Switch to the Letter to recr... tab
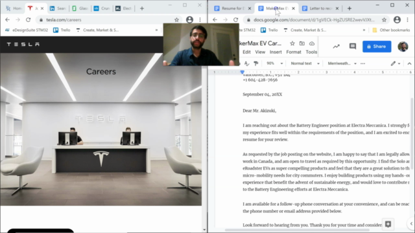Viewport: 415px width, 233px height. point(317,8)
